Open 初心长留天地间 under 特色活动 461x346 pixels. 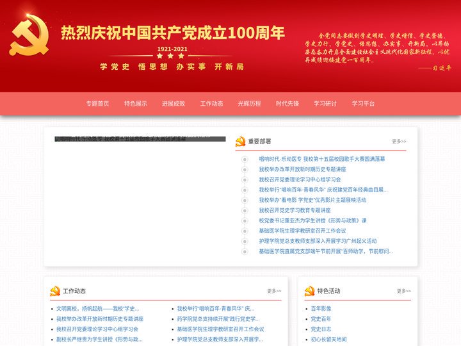pos(328,340)
